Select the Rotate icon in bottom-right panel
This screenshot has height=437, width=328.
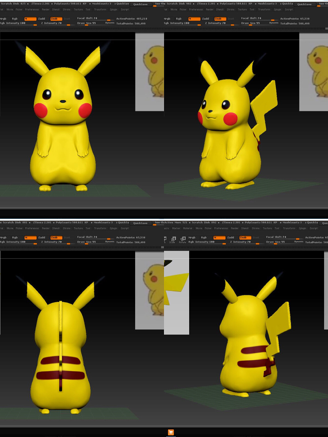pos(183,240)
